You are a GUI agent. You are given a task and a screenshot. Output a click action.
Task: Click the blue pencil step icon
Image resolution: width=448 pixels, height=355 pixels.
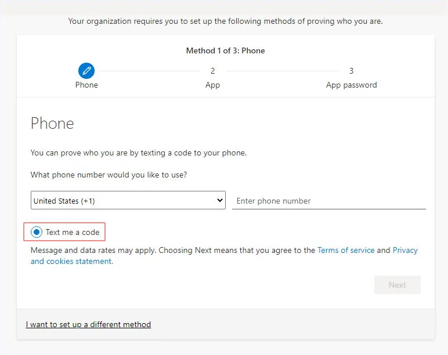86,71
